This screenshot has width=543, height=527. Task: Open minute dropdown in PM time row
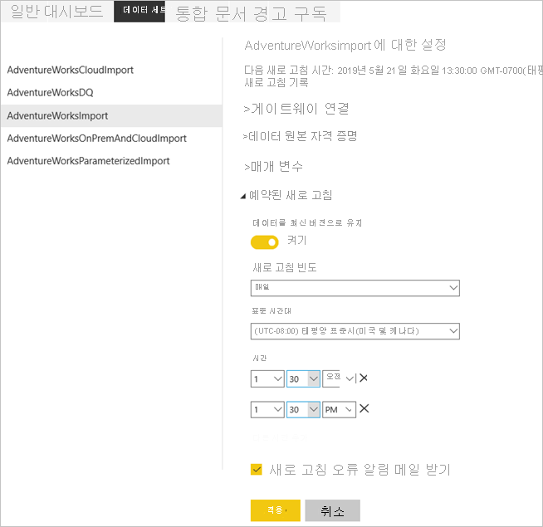(x=303, y=410)
